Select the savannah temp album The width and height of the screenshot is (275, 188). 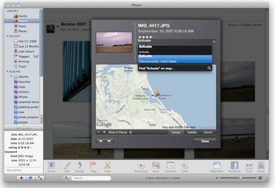[x=29, y=102]
